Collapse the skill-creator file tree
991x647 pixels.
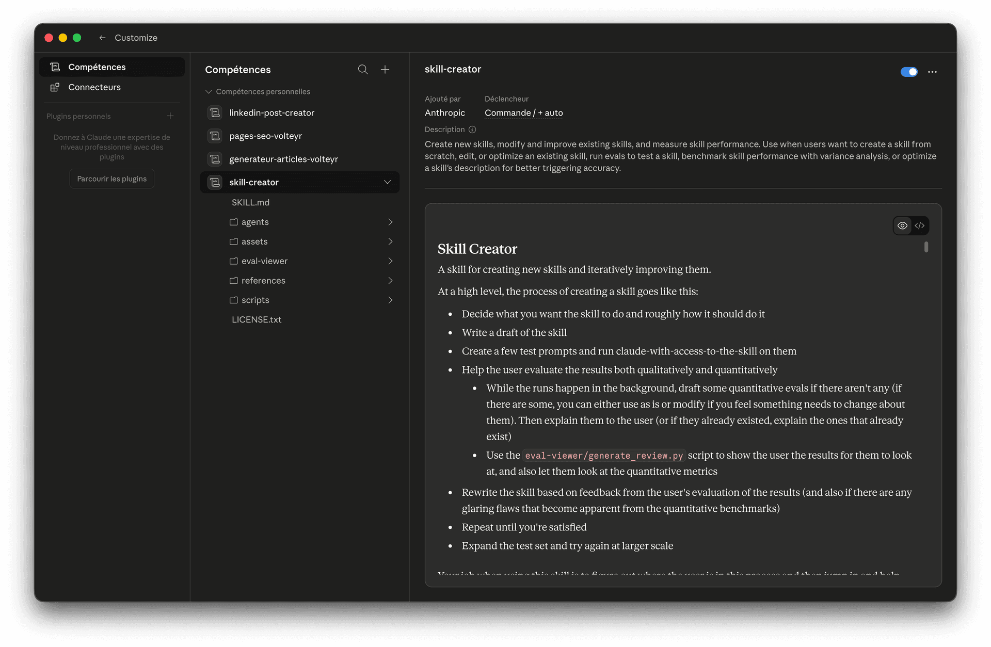[x=388, y=182]
